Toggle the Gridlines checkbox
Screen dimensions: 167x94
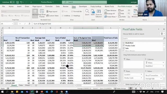pos(63,16)
